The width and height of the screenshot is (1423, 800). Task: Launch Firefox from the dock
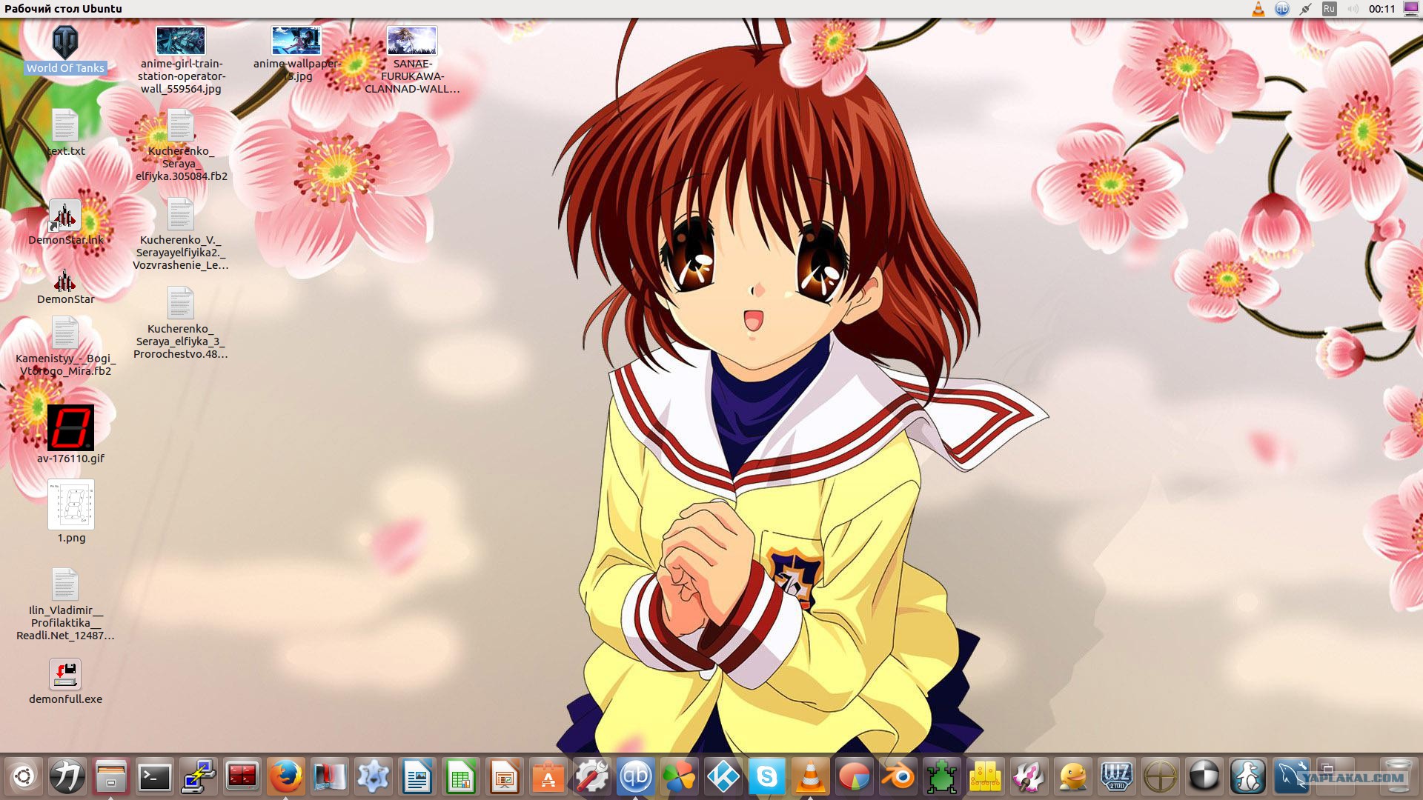point(285,777)
